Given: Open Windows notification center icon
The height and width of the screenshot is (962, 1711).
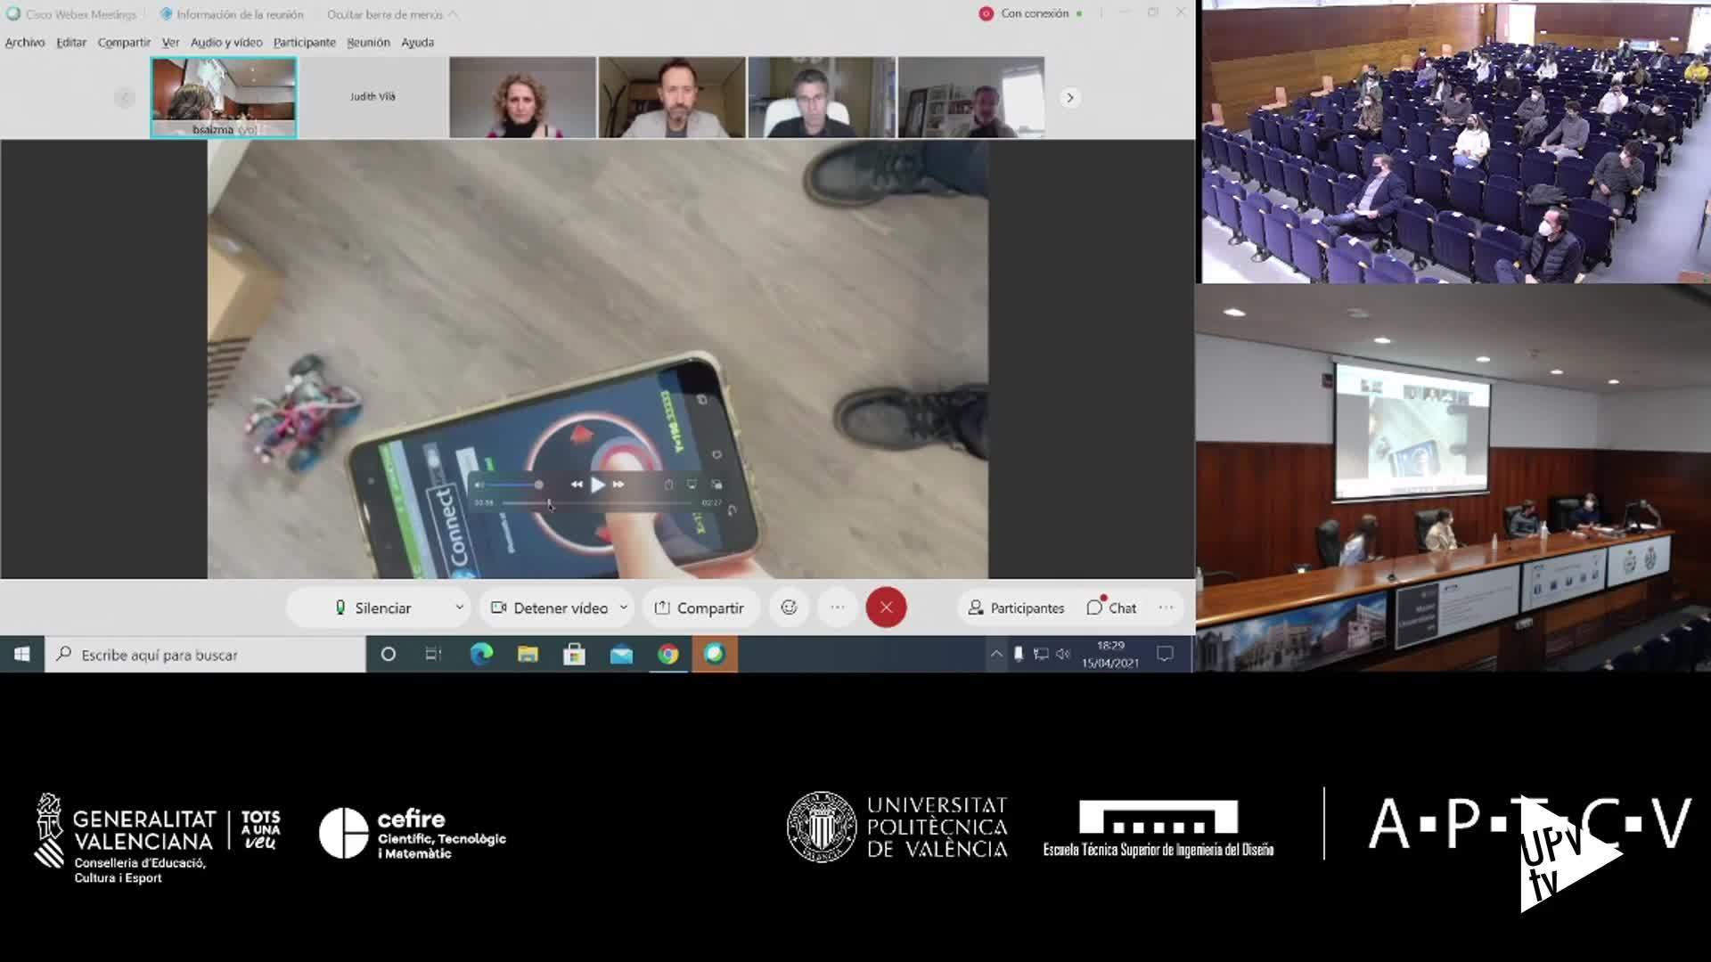Looking at the screenshot, I should (x=1165, y=655).
